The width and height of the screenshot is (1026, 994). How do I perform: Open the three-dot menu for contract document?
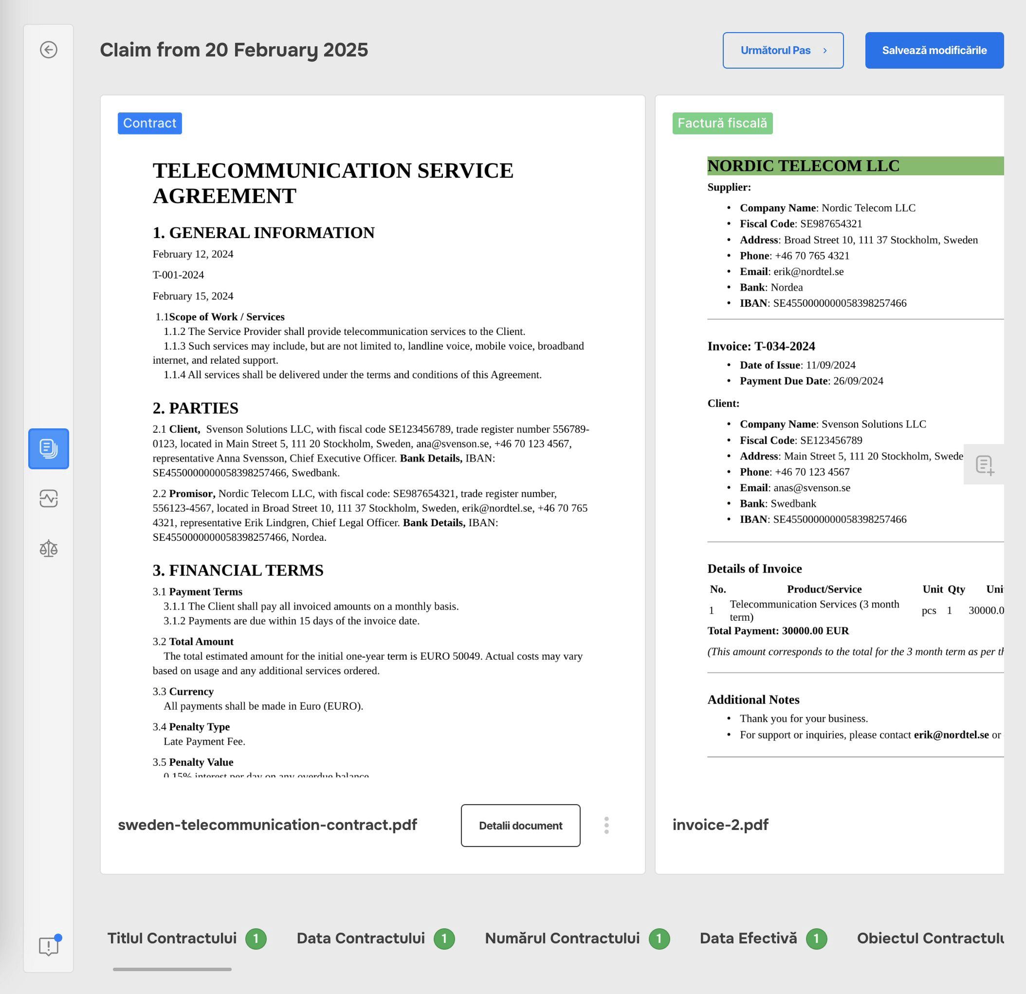(606, 825)
